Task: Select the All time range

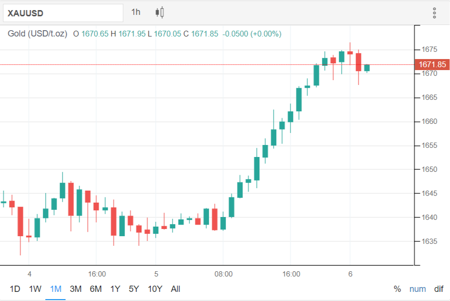Action: pyautogui.click(x=175, y=289)
